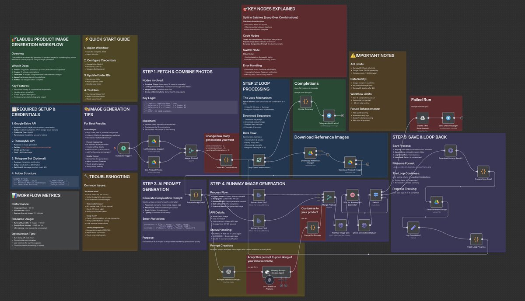The image size is (525, 301).
Task: Select the Failed Run sticky note title
Action: [422, 100]
